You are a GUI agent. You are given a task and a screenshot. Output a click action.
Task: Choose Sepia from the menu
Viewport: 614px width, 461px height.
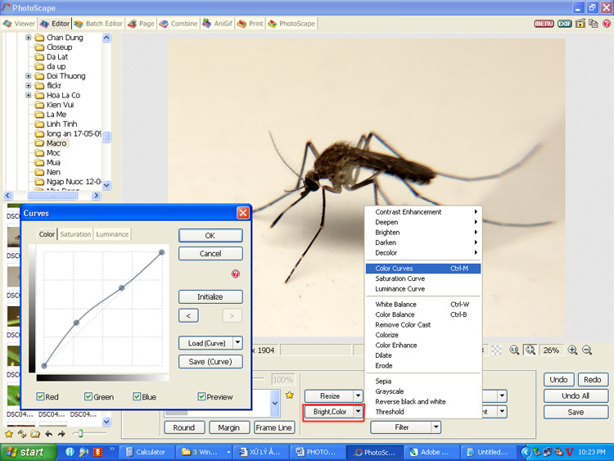423,381
